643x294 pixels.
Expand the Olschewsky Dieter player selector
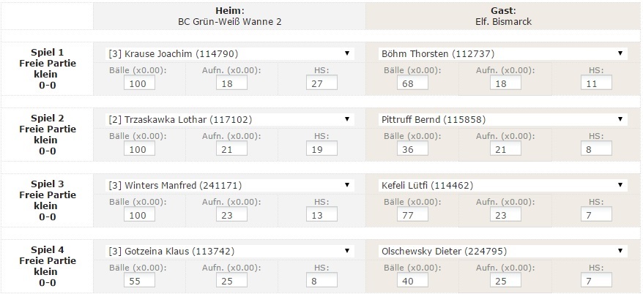[x=502, y=251]
